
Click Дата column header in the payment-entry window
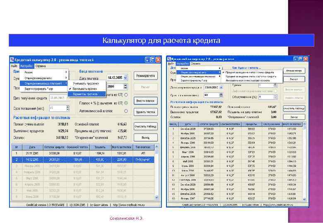[33, 147]
